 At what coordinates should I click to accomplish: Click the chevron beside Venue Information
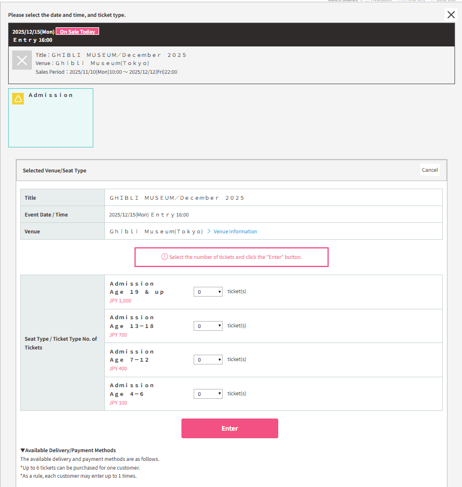209,231
